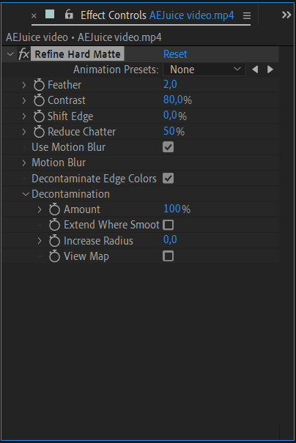Toggle the Amount stopwatch icon
Screen dimensions: 296x443
[x=54, y=209]
